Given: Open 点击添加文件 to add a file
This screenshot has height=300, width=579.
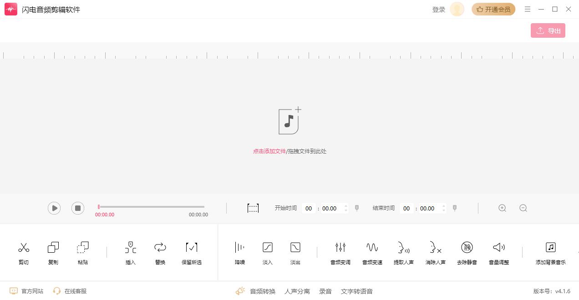Looking at the screenshot, I should point(269,150).
